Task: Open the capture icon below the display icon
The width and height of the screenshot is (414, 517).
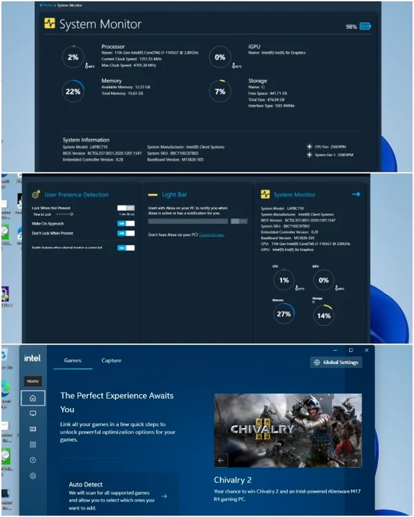Action: (32, 429)
